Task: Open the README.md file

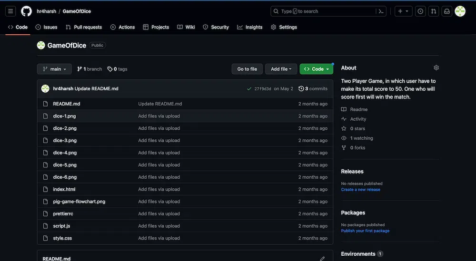Action: pyautogui.click(x=67, y=104)
